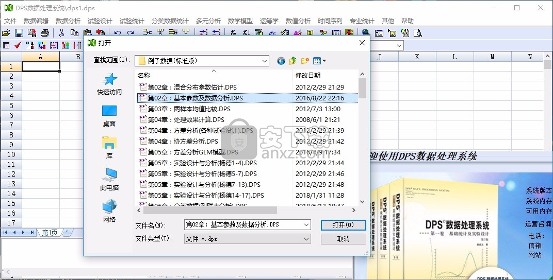Click the file list scroll right arrow
The width and height of the screenshot is (553, 280).
354,210
